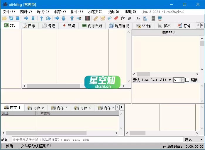Click the string references Az icon

coord(138,18)
